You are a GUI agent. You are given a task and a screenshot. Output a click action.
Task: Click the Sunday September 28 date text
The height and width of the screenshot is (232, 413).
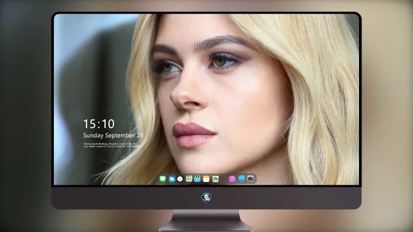pyautogui.click(x=113, y=135)
